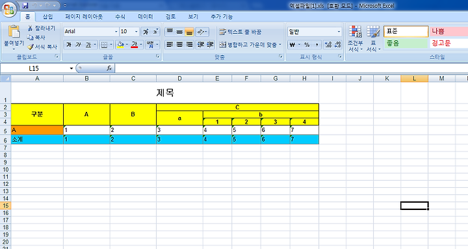The image size is (468, 249).
Task: Apply 경고문 cell style
Action: pos(449,44)
